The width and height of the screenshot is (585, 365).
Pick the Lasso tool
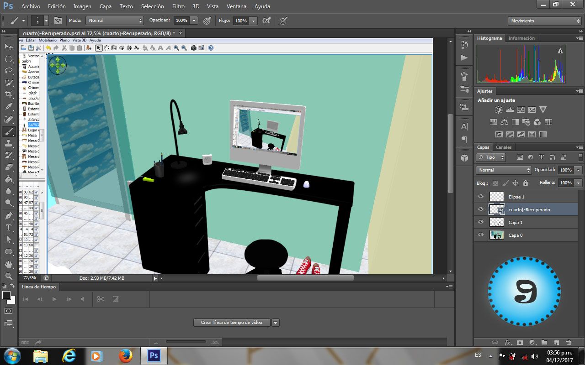point(9,71)
